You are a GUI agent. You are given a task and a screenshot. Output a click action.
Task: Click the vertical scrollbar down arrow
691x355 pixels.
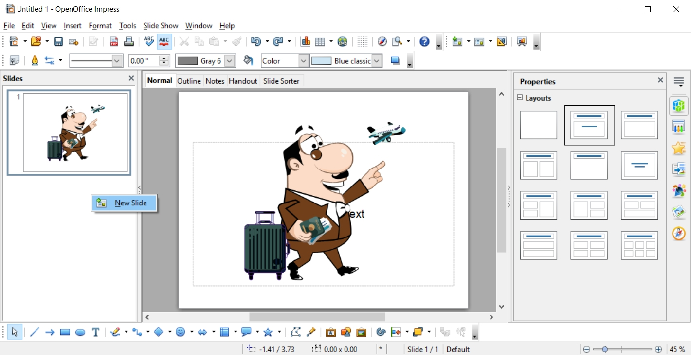[501, 307]
